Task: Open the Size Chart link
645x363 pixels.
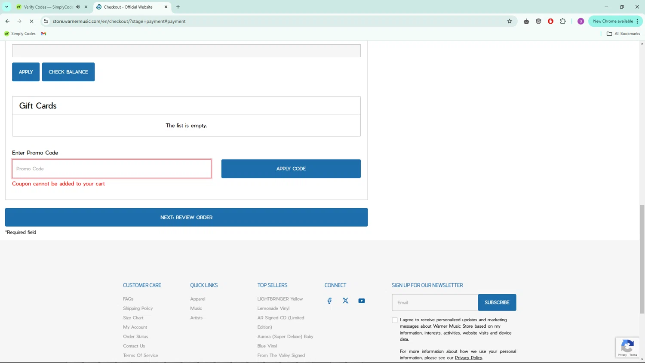Action: tap(133, 318)
